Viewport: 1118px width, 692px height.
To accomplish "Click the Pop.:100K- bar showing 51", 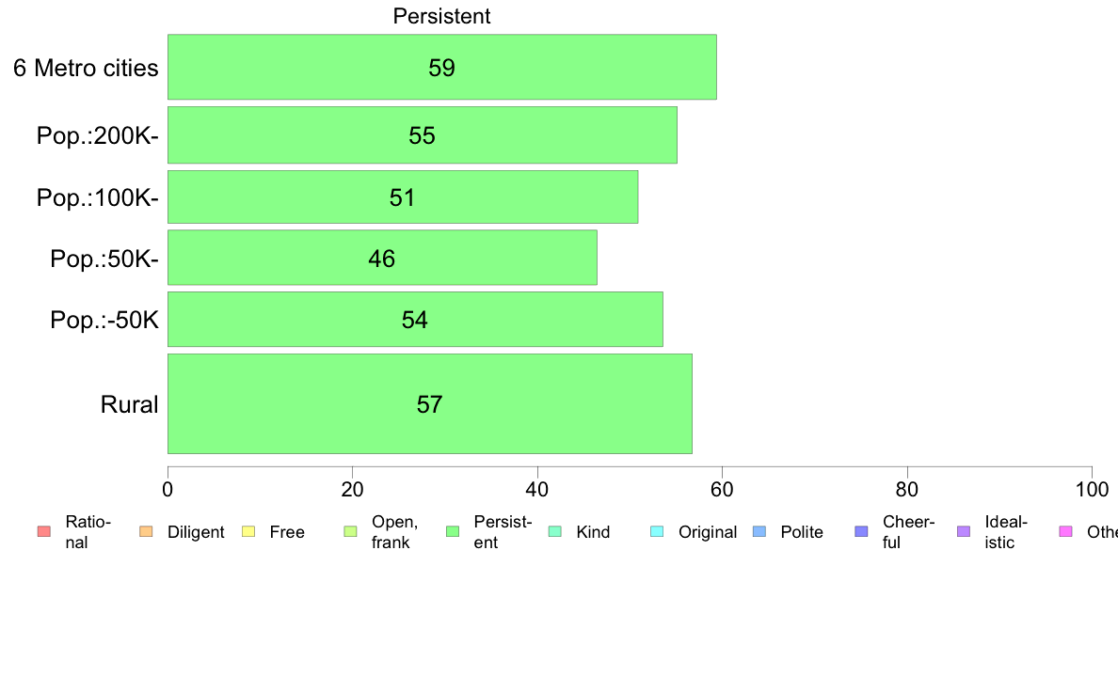I will click(403, 197).
